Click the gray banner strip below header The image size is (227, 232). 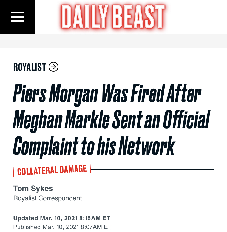point(113,41)
